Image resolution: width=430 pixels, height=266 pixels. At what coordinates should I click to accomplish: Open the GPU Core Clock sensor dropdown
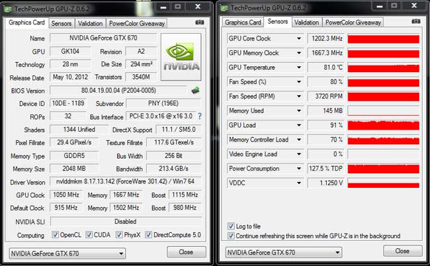click(x=299, y=38)
